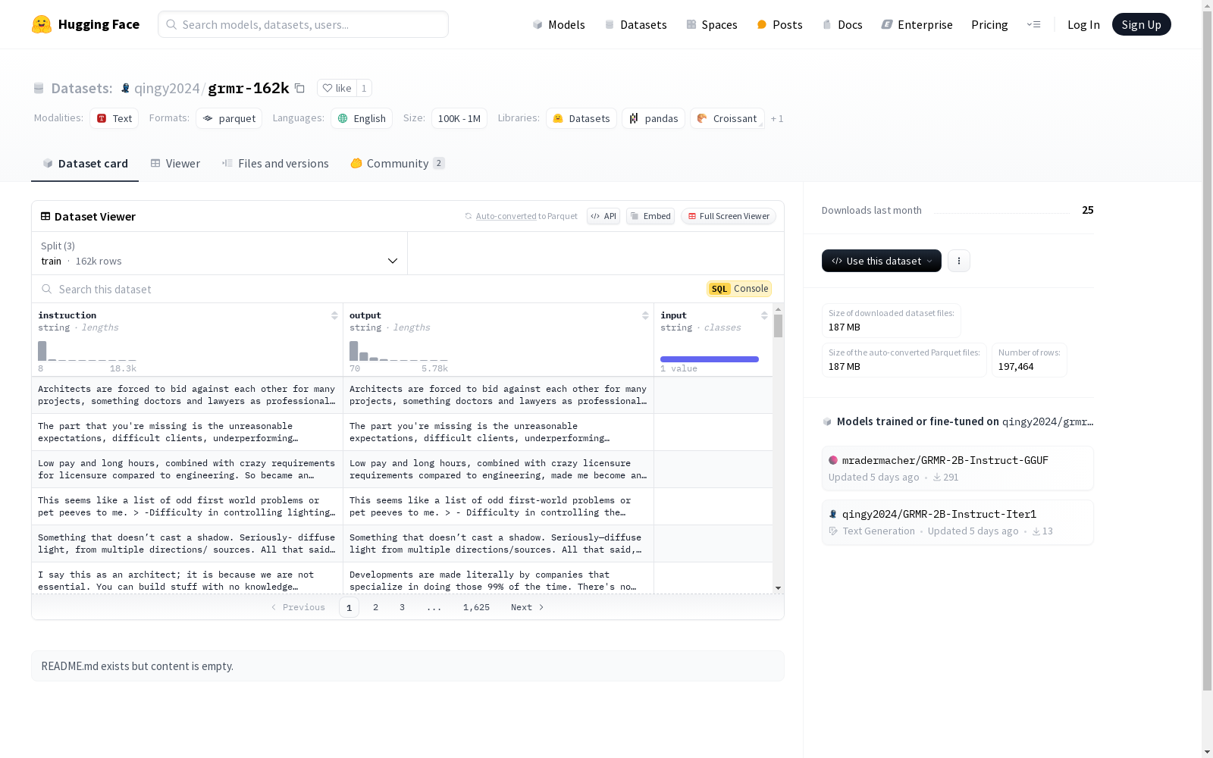
Task: Click the Datasets library tag
Action: pyautogui.click(x=581, y=118)
